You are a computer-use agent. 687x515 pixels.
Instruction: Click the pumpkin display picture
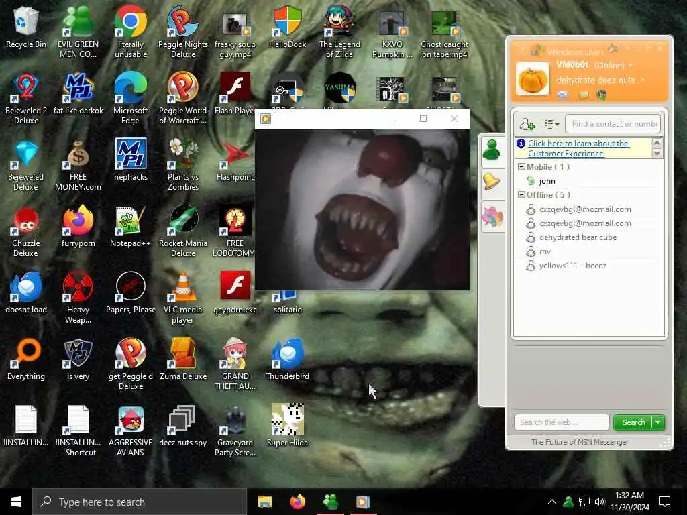532,79
